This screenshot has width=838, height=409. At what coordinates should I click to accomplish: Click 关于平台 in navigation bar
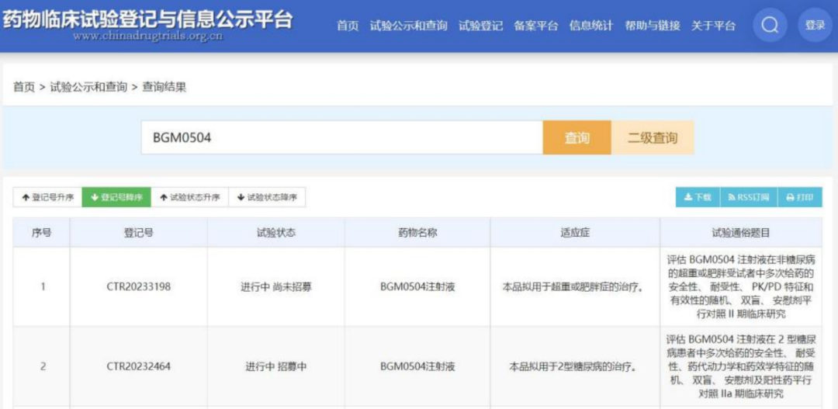713,26
